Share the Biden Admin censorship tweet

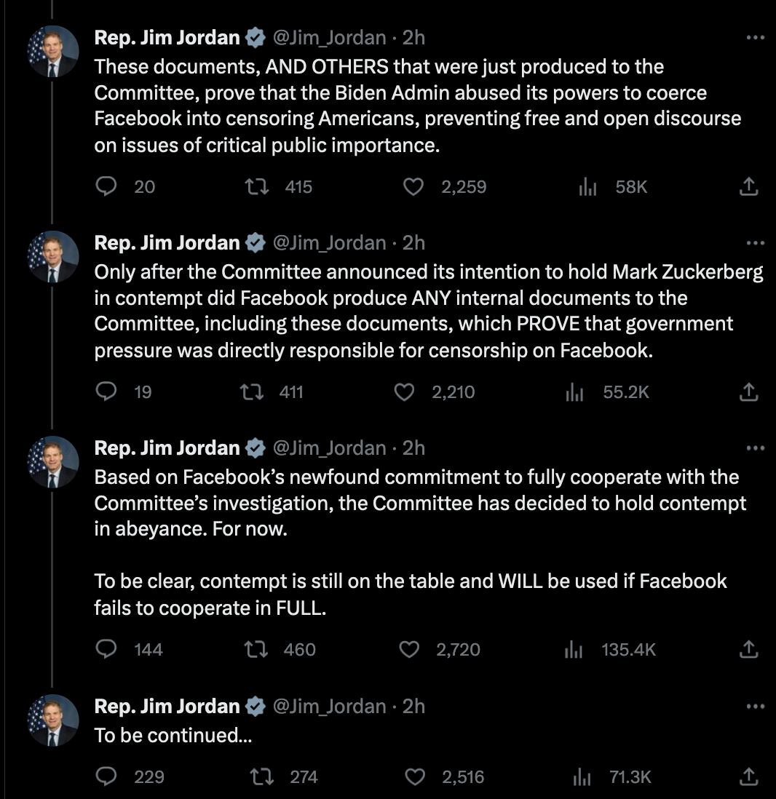[748, 186]
